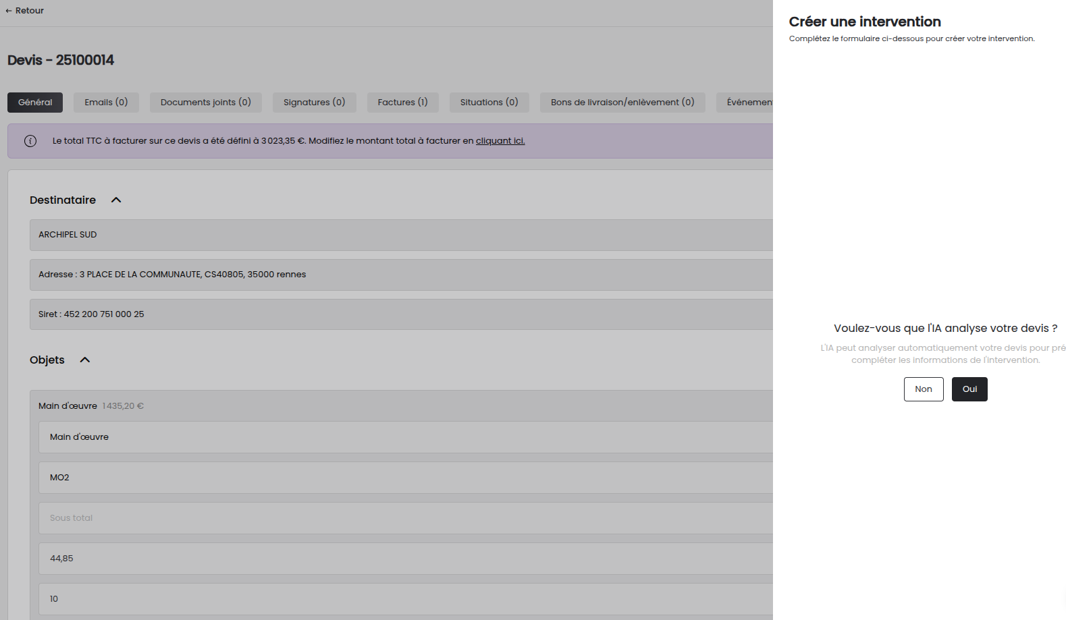Click Non to skip AI analysis
The height and width of the screenshot is (620, 1066).
tap(923, 389)
